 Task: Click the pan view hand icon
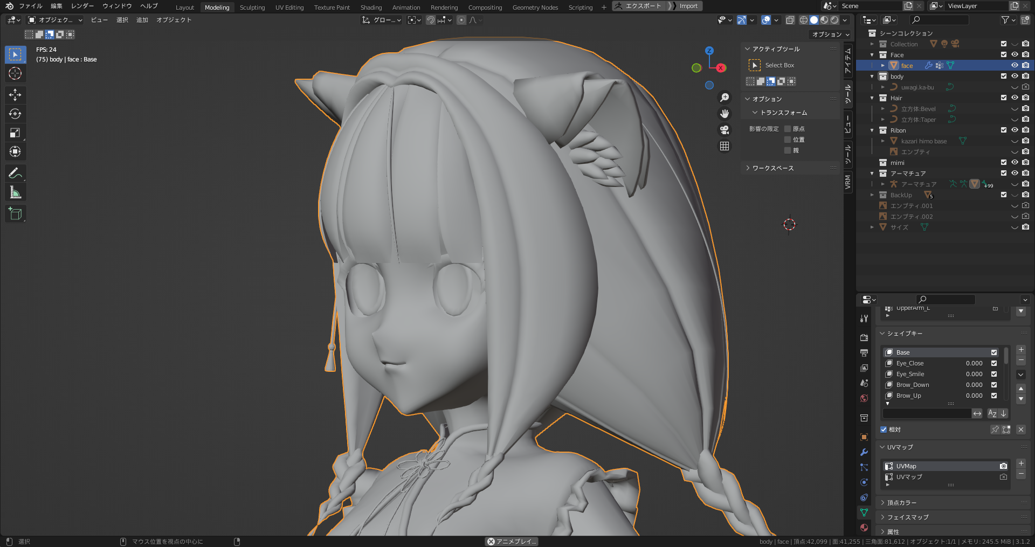[x=724, y=114]
